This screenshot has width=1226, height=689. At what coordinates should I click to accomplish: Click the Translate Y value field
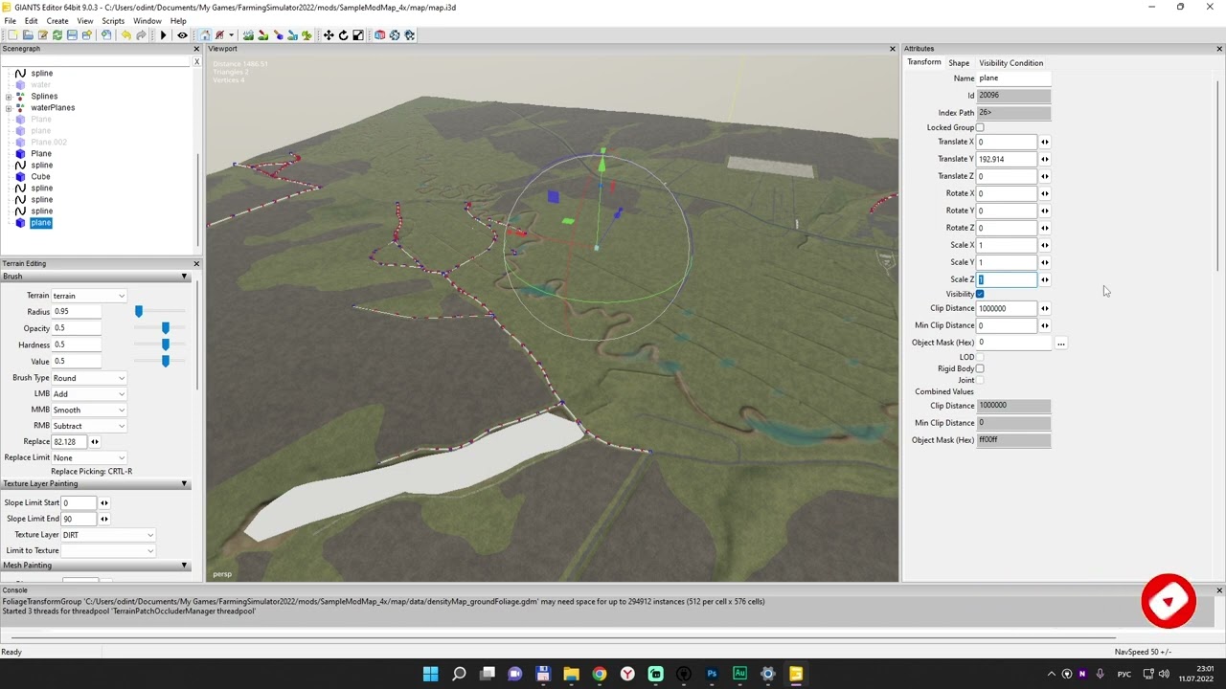click(x=1007, y=159)
